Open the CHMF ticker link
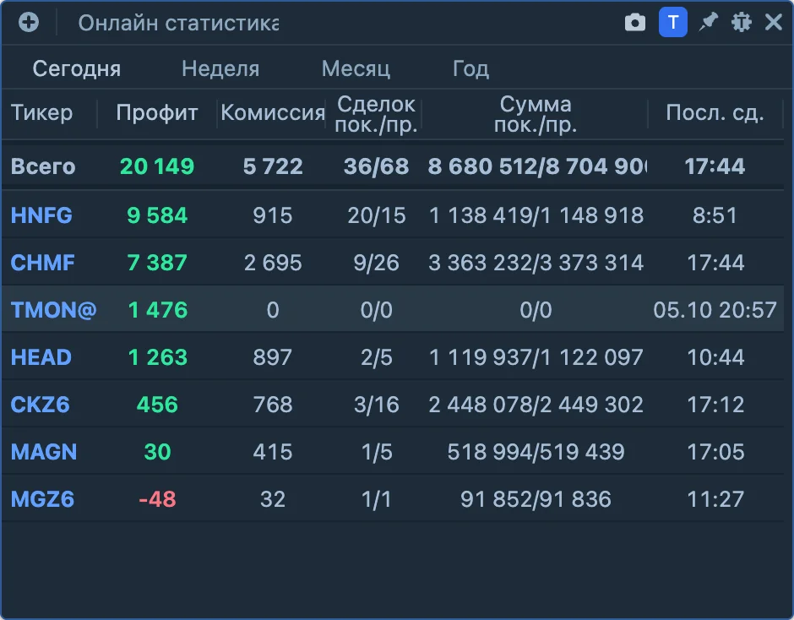The image size is (794, 620). click(42, 263)
